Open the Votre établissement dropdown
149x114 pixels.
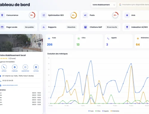click(x=104, y=5)
